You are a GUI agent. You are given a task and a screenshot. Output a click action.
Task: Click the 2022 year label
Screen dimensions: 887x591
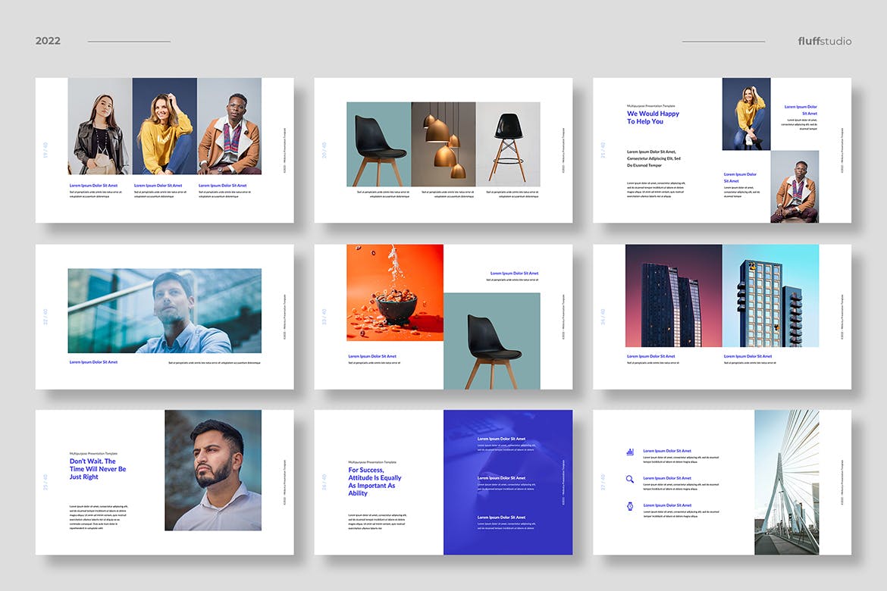pos(48,41)
